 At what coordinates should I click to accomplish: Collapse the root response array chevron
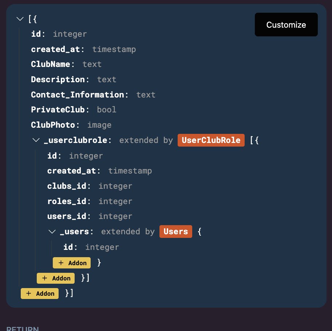pyautogui.click(x=20, y=19)
